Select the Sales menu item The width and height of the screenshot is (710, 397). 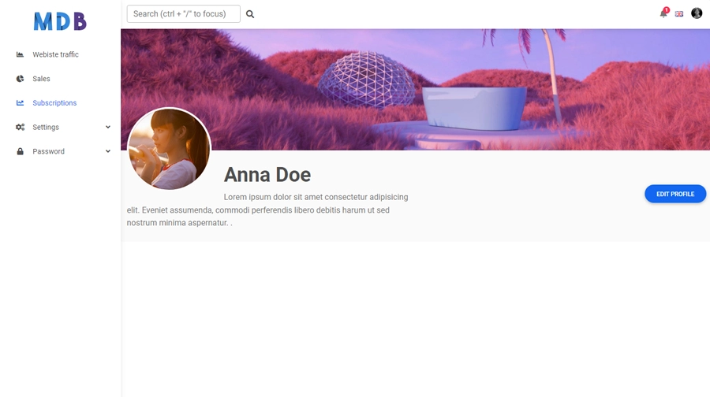(x=41, y=79)
